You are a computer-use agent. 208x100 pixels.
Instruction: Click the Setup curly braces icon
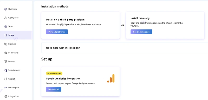(x=5, y=35)
